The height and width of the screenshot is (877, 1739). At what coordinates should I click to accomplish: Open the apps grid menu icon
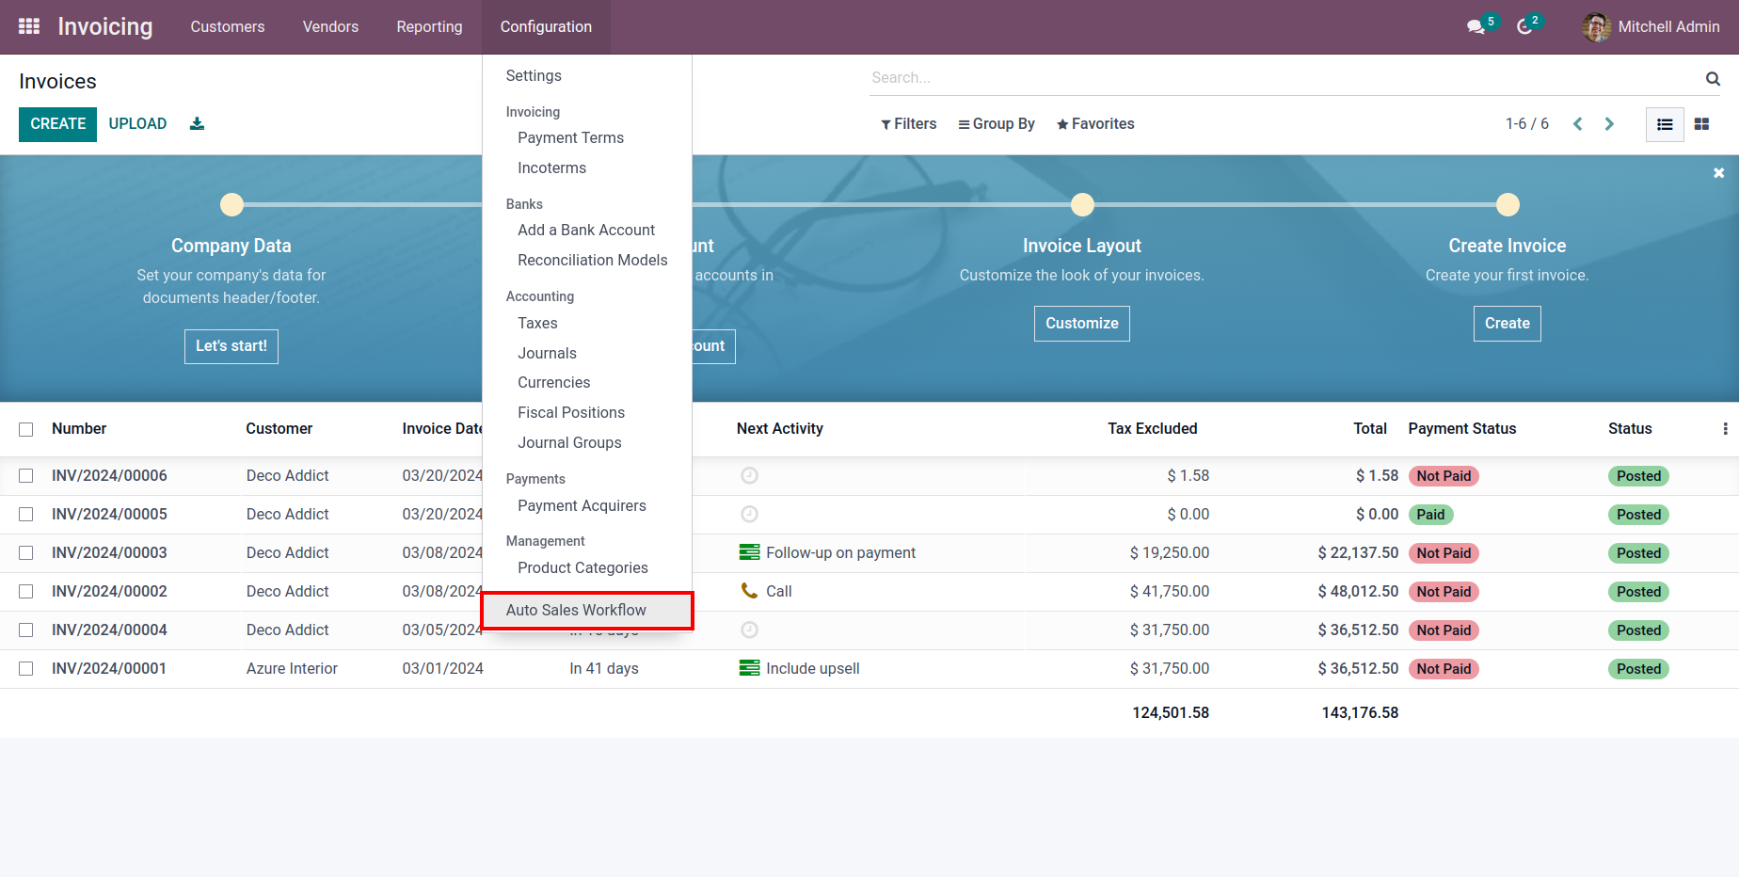coord(29,26)
